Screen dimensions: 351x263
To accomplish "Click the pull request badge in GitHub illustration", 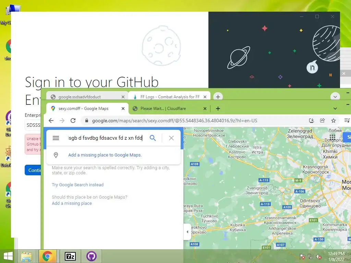I will (312, 67).
